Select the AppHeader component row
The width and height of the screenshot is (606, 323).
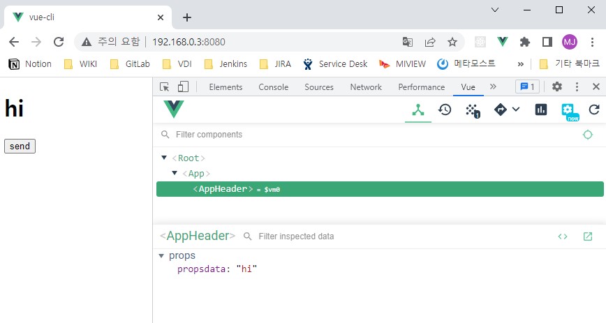coord(380,189)
